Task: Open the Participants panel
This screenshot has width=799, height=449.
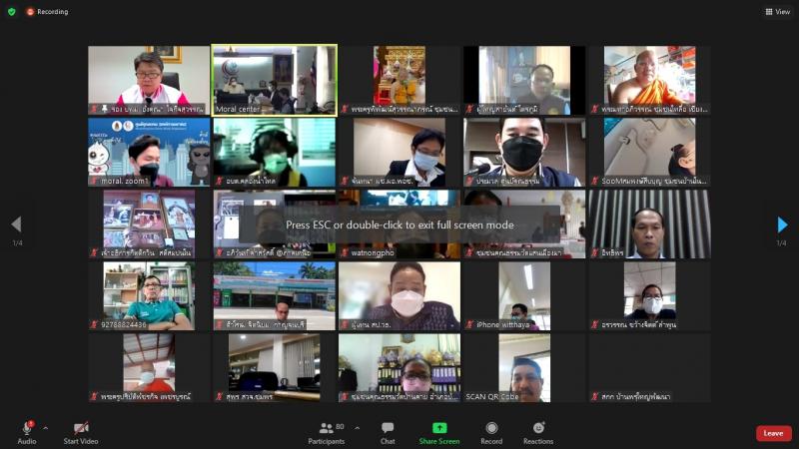Action: (327, 433)
